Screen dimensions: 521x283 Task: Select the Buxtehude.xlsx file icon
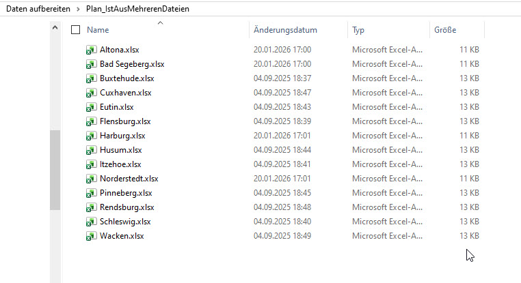[91, 78]
